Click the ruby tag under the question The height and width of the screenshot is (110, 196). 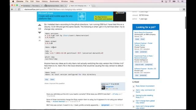pos(47,79)
